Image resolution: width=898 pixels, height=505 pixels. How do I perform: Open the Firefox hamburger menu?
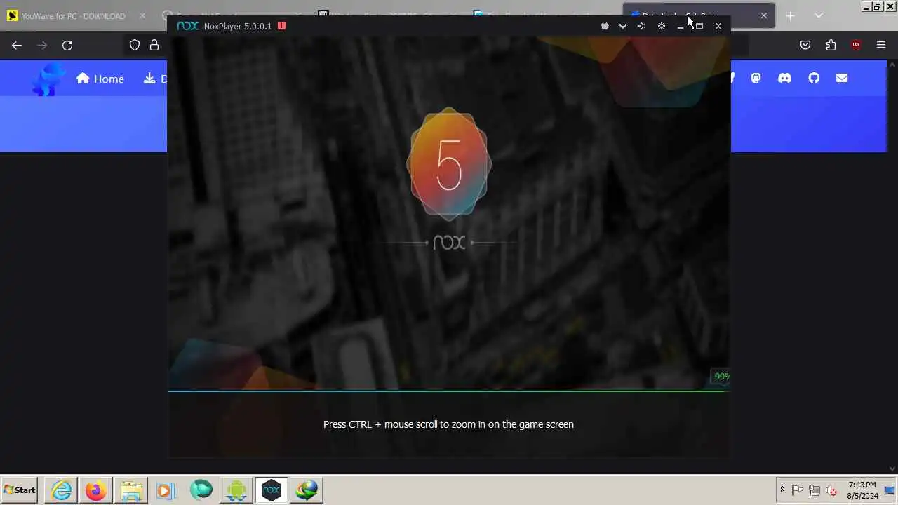[x=881, y=45]
